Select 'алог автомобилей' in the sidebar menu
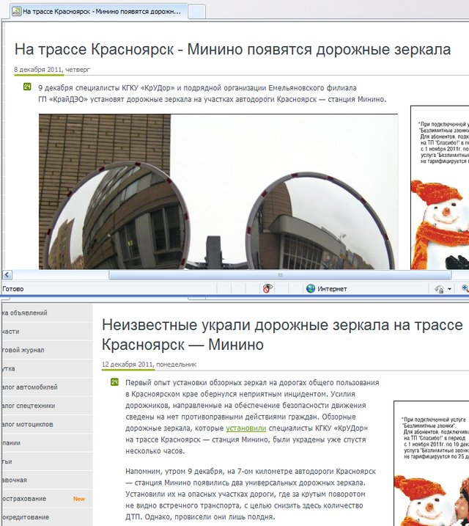Viewport: 469px width, 526px height. point(29,387)
